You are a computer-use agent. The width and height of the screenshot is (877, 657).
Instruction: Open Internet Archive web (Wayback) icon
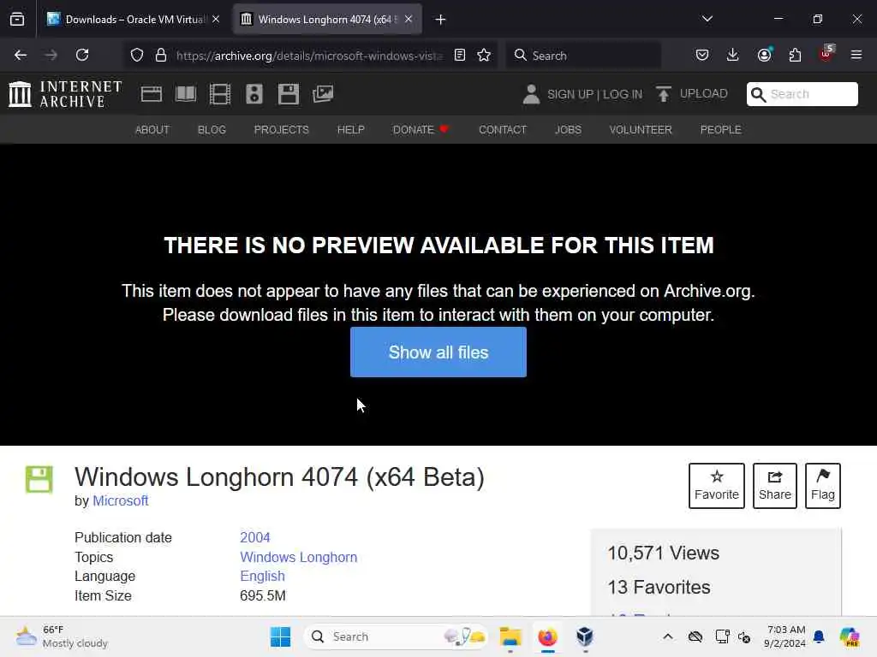151,94
